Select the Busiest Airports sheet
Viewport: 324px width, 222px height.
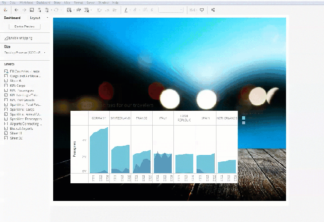coord(19,128)
